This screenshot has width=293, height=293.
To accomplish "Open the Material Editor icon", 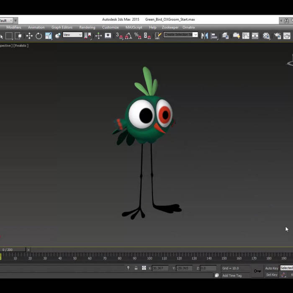I will (x=266, y=36).
